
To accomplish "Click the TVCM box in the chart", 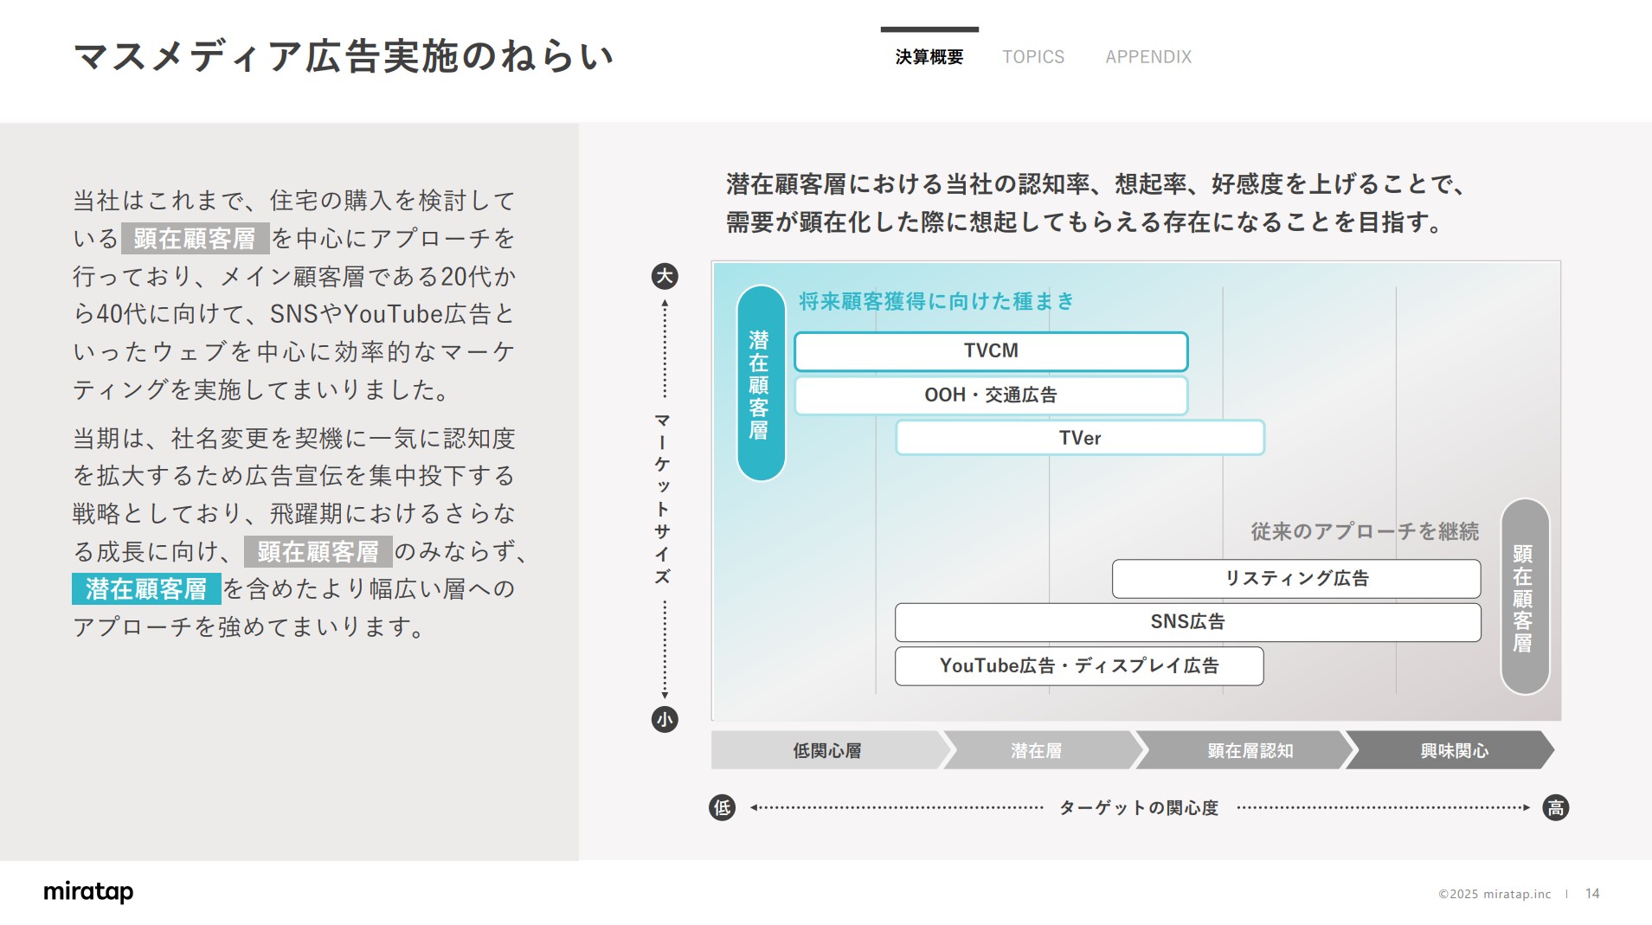I will pos(992,351).
